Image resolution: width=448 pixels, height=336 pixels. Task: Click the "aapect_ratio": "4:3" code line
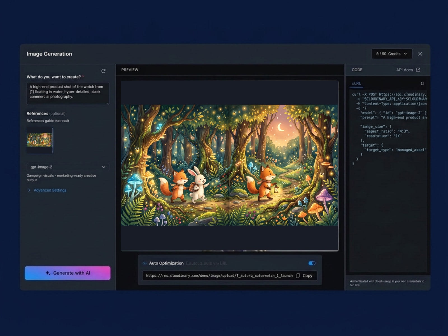pos(387,131)
